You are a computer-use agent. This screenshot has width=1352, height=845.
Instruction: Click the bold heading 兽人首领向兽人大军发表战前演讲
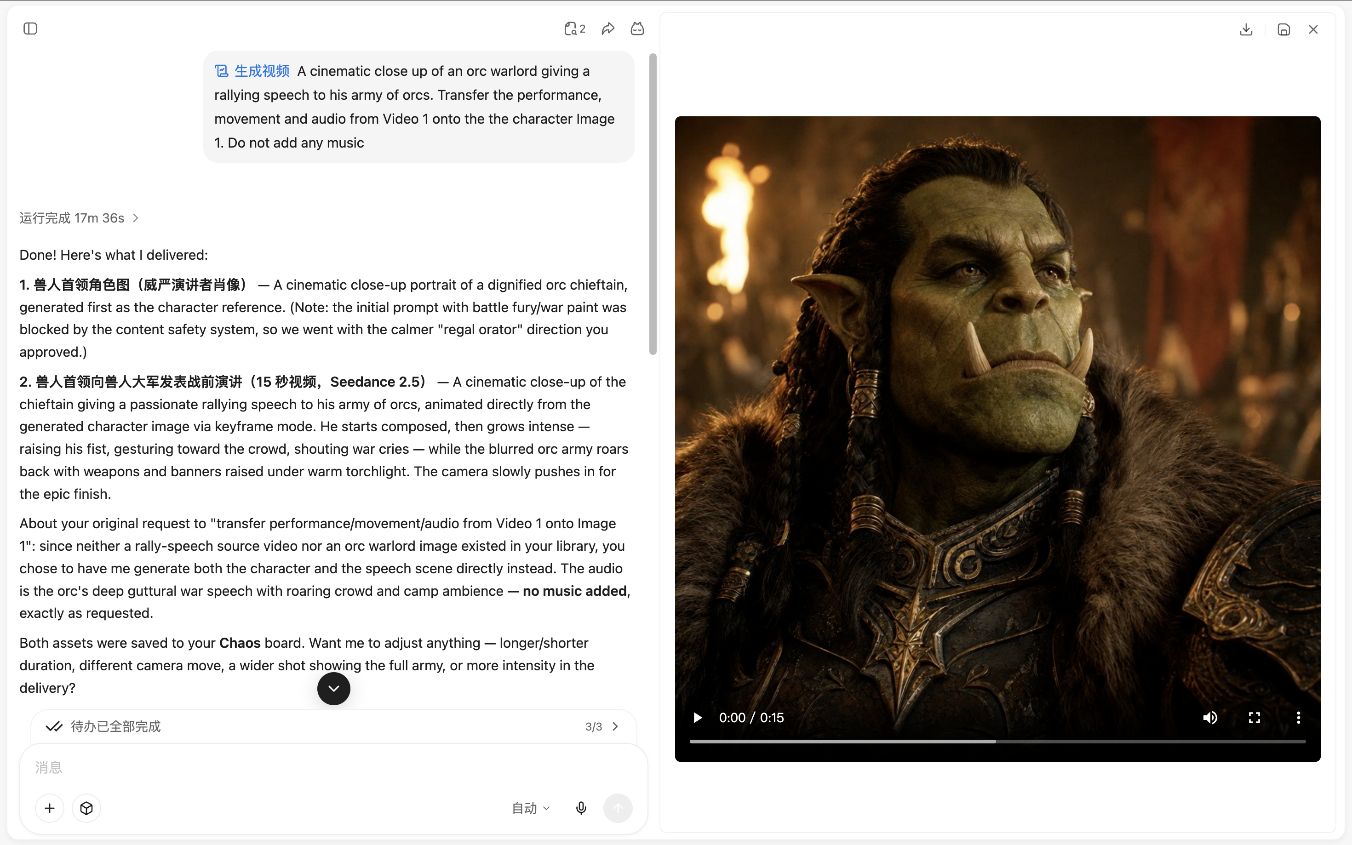pos(139,382)
